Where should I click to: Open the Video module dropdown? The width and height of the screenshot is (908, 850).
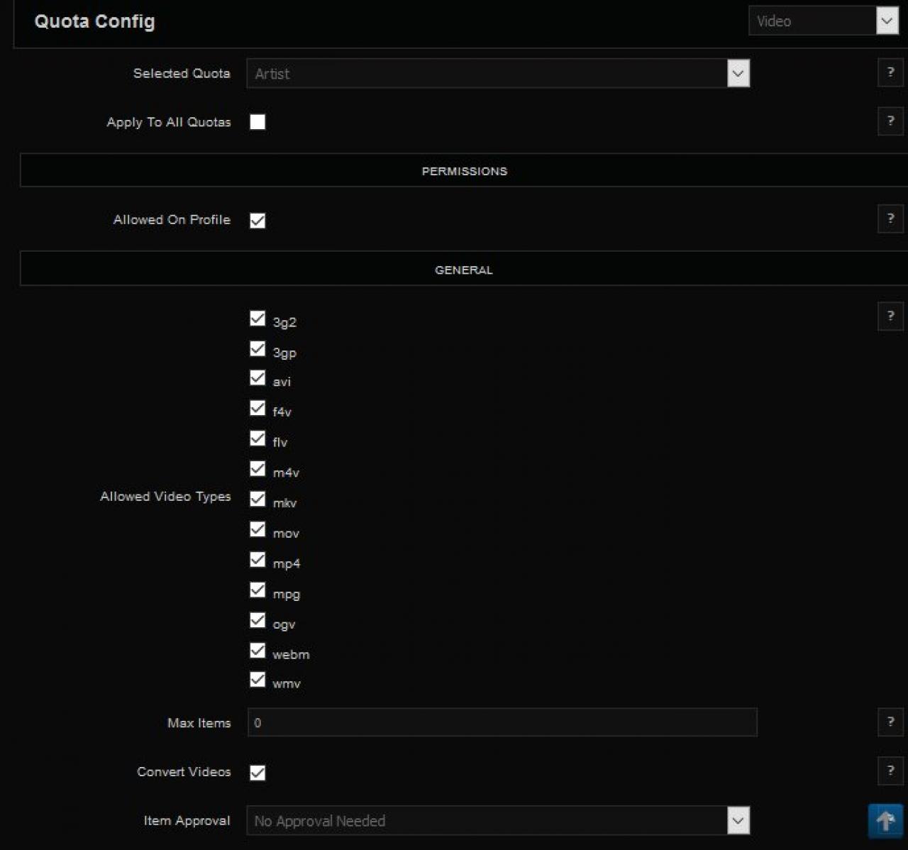point(823,21)
